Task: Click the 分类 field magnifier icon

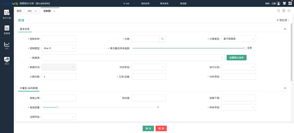Action: pyautogui.click(x=163, y=39)
